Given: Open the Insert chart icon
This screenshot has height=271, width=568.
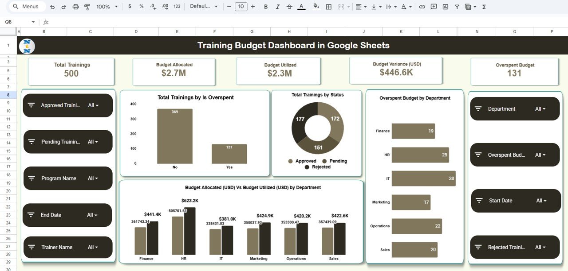Looking at the screenshot, I should (x=445, y=7).
